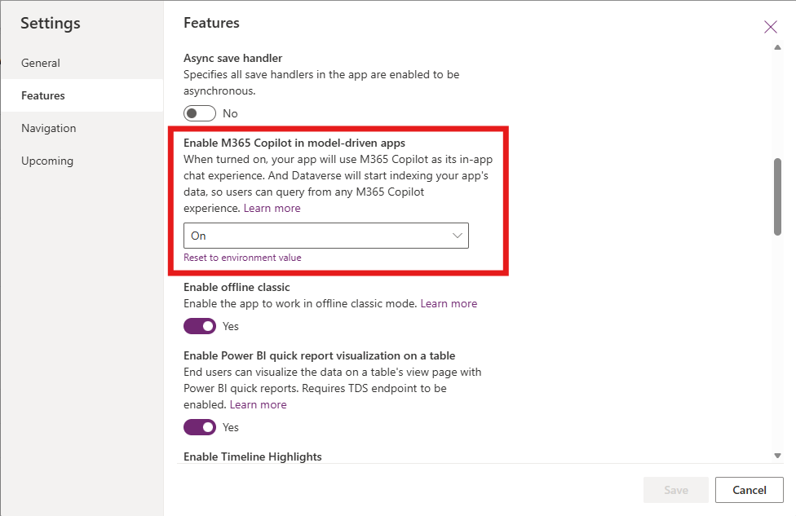Click the Save button
This screenshot has height=516, width=796.
tap(675, 490)
